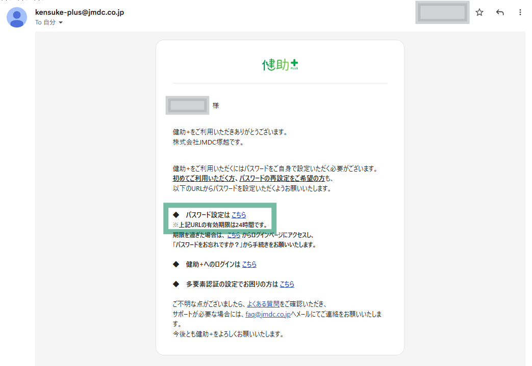Viewport: 532px width, 366px height.
Task: Open the パスワード設定は こちら link
Action: point(239,215)
